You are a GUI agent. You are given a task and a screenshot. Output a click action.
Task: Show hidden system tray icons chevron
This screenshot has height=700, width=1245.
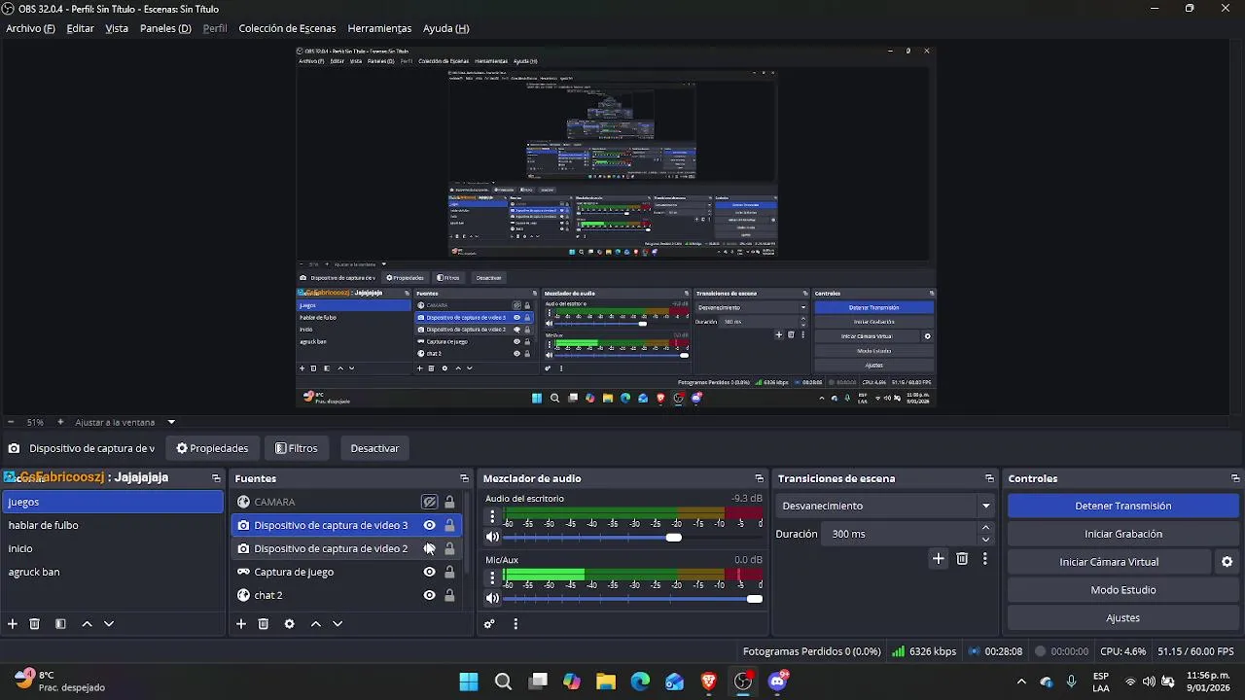[1021, 682]
